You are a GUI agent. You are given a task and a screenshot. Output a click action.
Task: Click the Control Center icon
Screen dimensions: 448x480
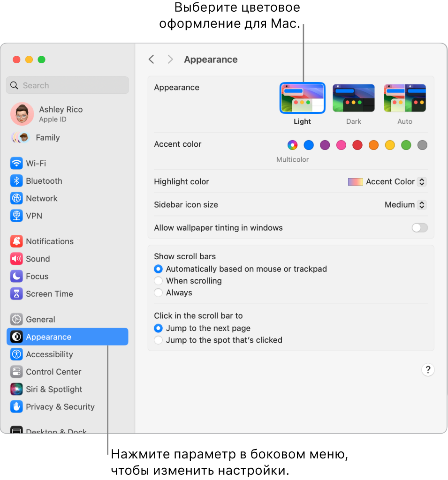point(16,372)
